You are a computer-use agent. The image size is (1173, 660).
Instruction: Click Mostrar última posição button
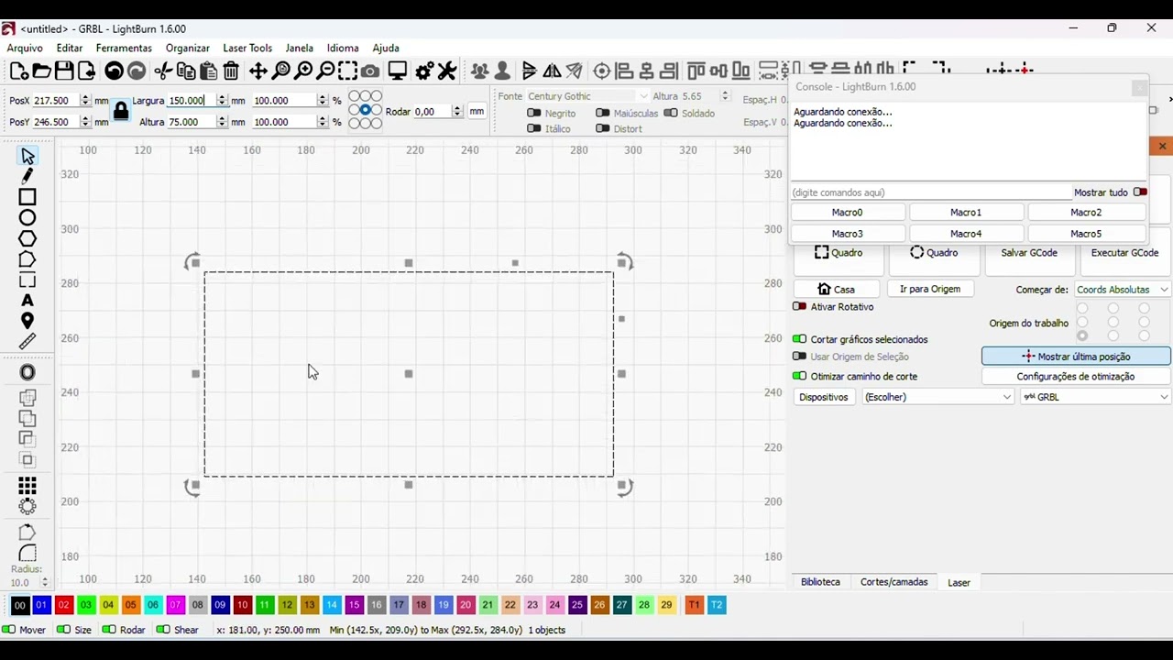pyautogui.click(x=1076, y=357)
